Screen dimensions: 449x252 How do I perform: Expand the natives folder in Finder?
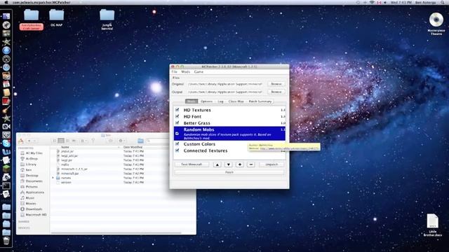[53, 178]
